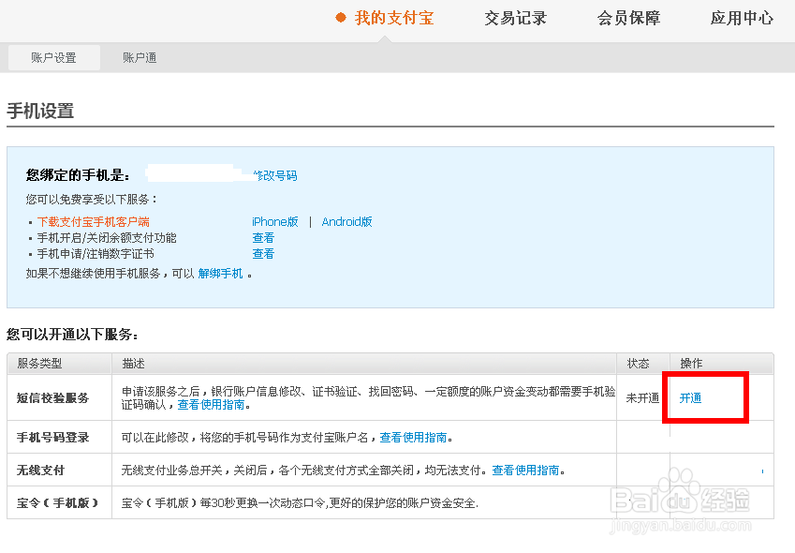Click the 宝令 description about 30秒 dynamic password
Image resolution: width=795 pixels, height=553 pixels.
(300, 502)
